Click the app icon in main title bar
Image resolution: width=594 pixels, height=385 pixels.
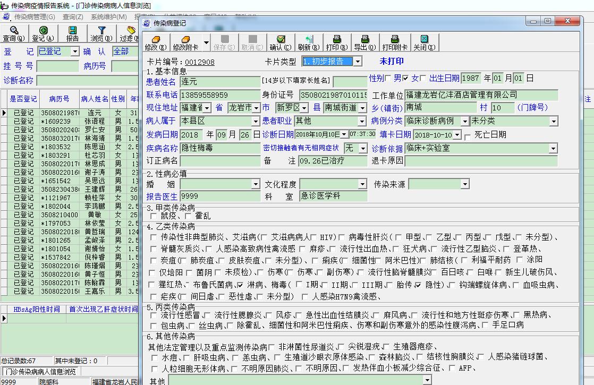click(4, 5)
